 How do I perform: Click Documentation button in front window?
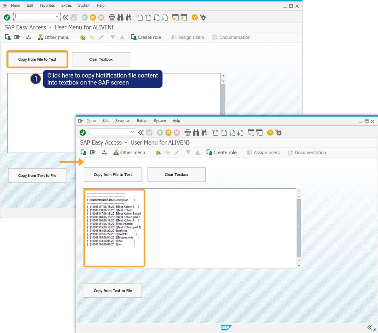[307, 152]
